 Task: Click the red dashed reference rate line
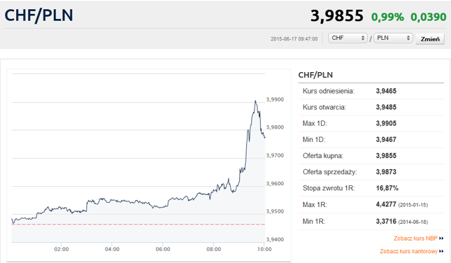coord(138,224)
